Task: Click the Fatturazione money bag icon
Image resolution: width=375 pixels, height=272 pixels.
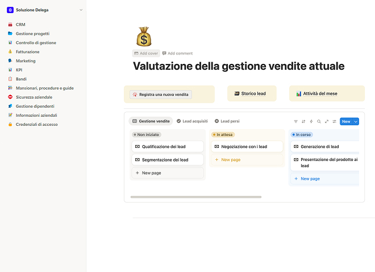Action: click(10, 52)
